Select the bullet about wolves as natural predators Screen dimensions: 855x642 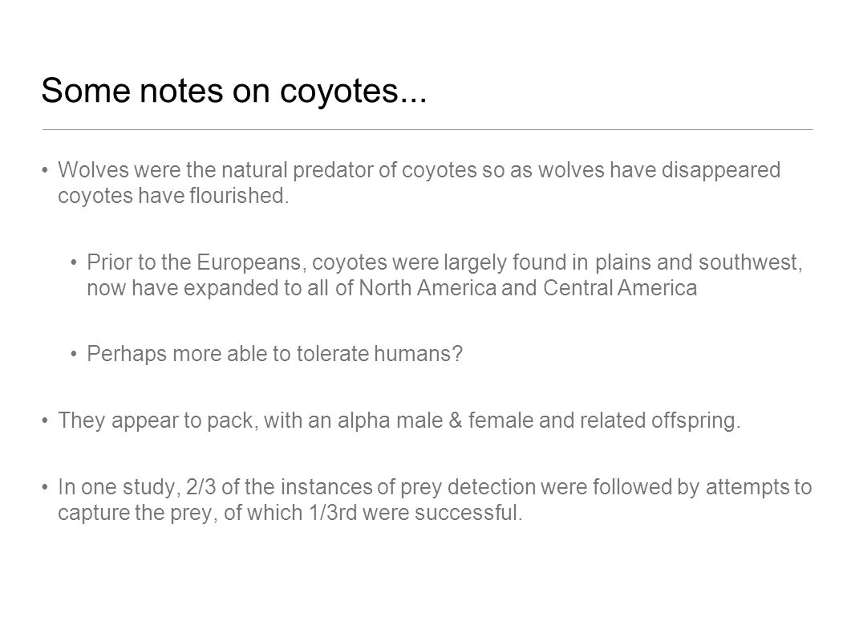click(419, 183)
